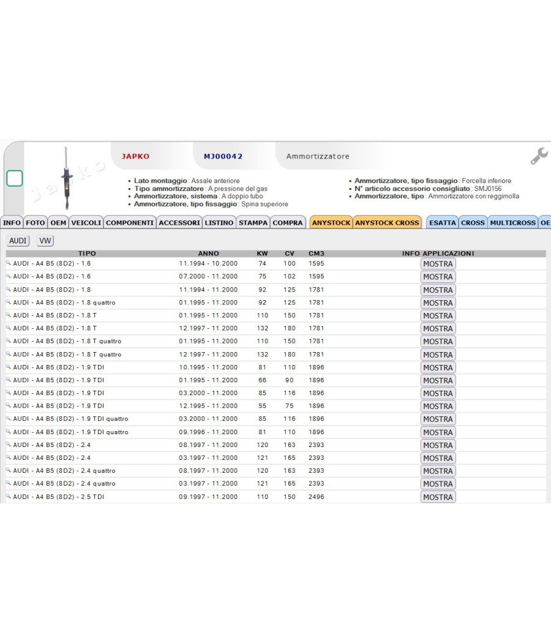The width and height of the screenshot is (551, 643).
Task: Filter vehicles by VW brand button
Action: pos(45,241)
